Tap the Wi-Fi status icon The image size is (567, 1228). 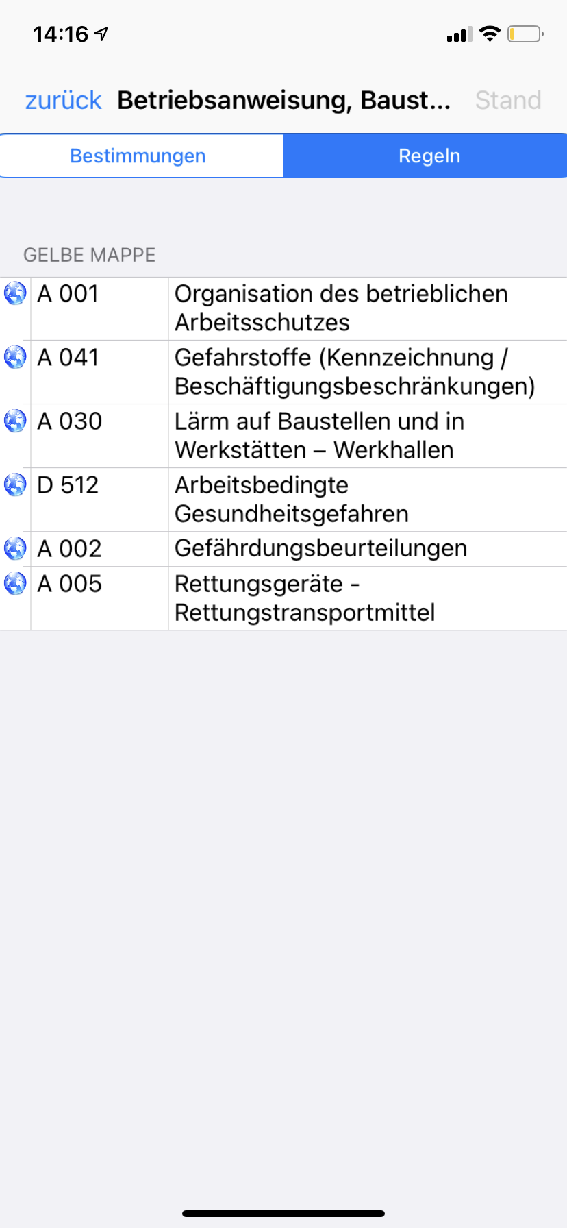click(490, 34)
